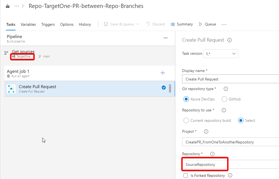The height and width of the screenshot is (179, 279).
Task: Select Current repository build option
Action: pyautogui.click(x=186, y=120)
